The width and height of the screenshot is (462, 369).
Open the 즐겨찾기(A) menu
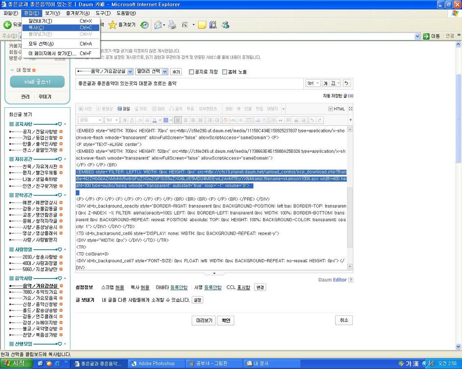(x=78, y=13)
